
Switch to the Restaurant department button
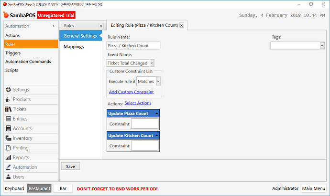[39, 188]
